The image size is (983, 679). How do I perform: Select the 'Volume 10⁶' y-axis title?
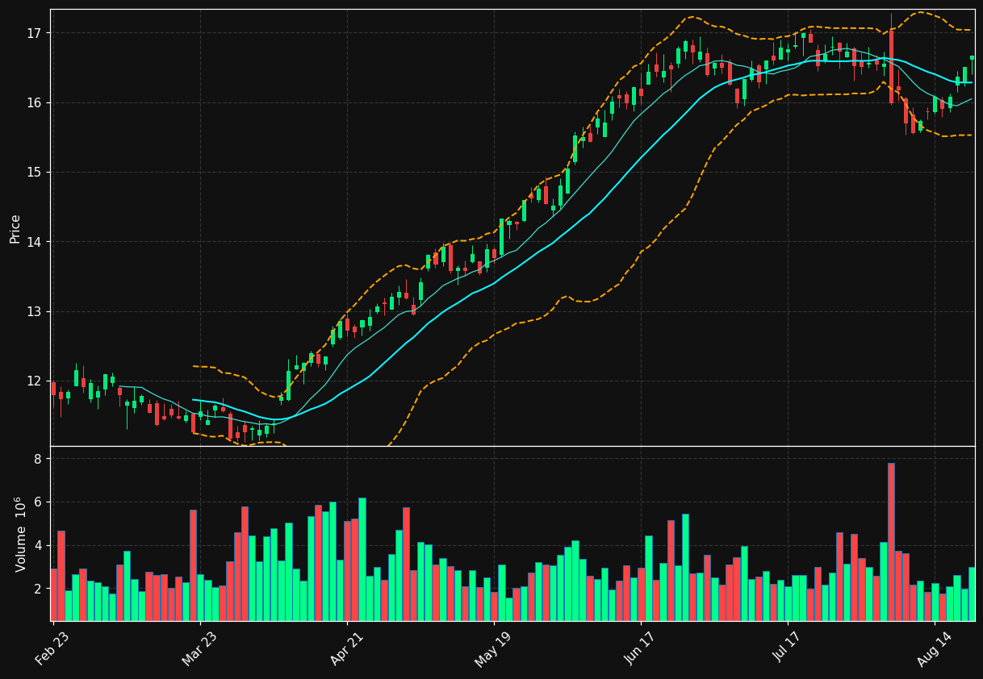[21, 534]
